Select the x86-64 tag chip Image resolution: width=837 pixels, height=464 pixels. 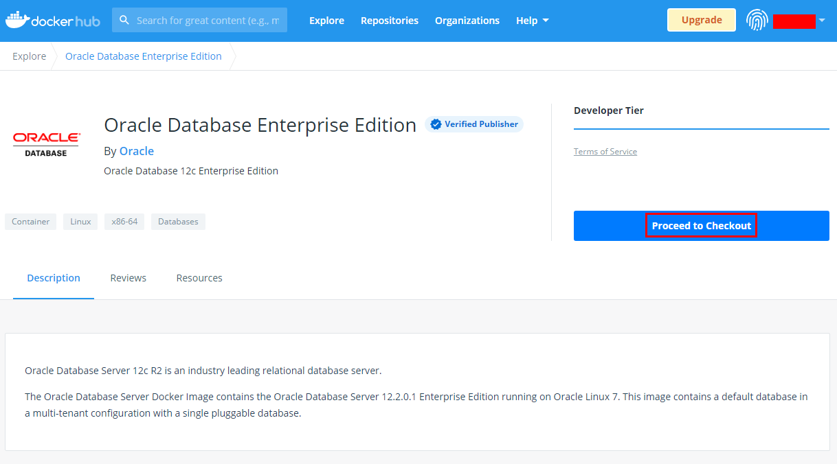pyautogui.click(x=124, y=222)
